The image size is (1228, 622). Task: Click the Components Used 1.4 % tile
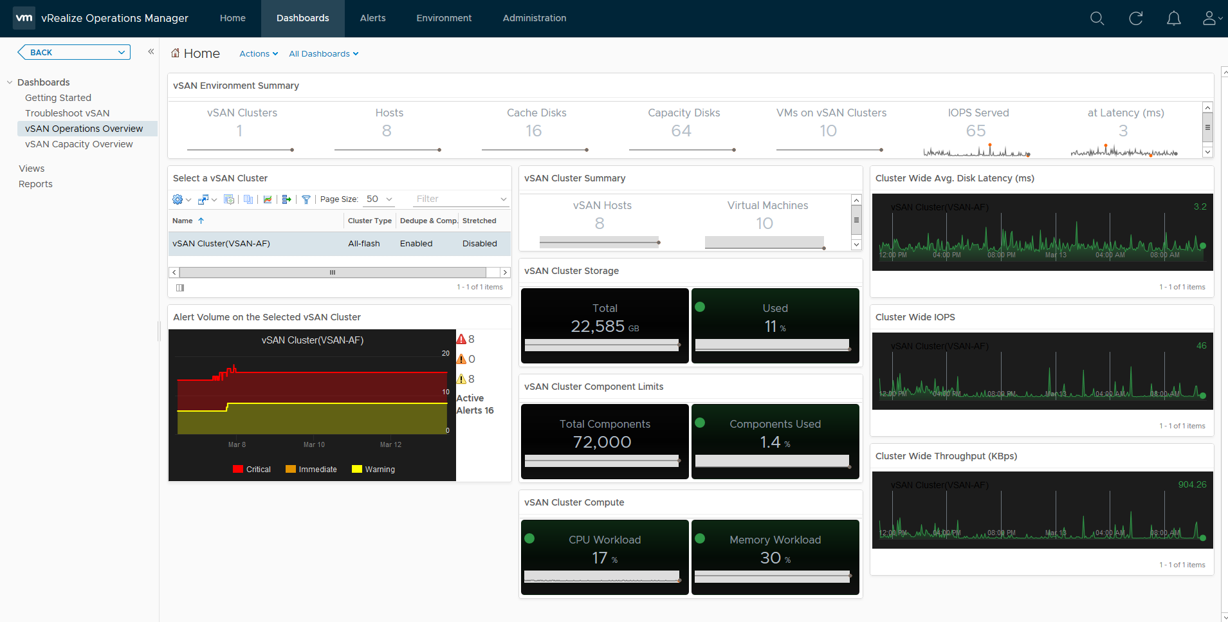coord(775,441)
